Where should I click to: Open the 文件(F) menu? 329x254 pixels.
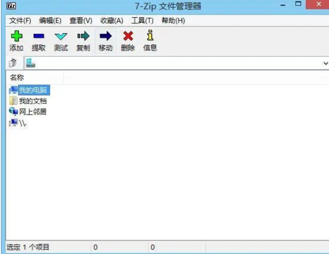20,21
